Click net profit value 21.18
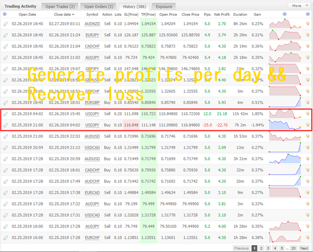The width and height of the screenshot is (313, 252). click(x=222, y=114)
